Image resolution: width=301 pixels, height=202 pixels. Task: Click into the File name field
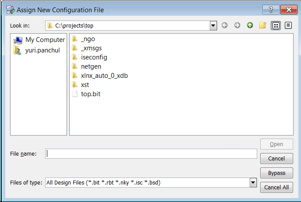pos(151,153)
